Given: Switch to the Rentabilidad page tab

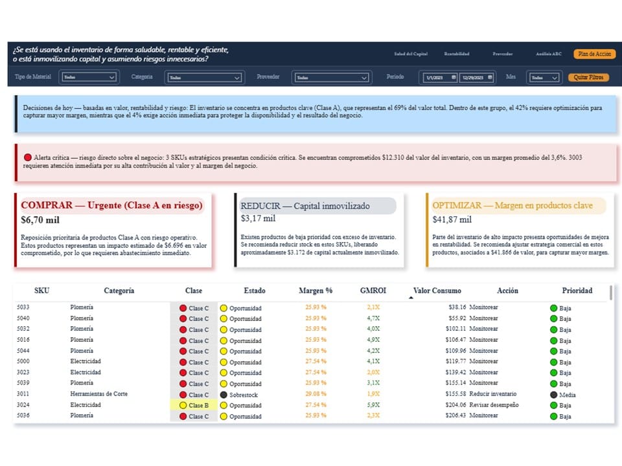Looking at the screenshot, I should point(457,54).
